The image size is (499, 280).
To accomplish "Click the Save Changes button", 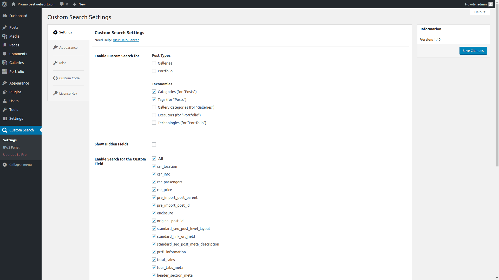I will pos(473,51).
